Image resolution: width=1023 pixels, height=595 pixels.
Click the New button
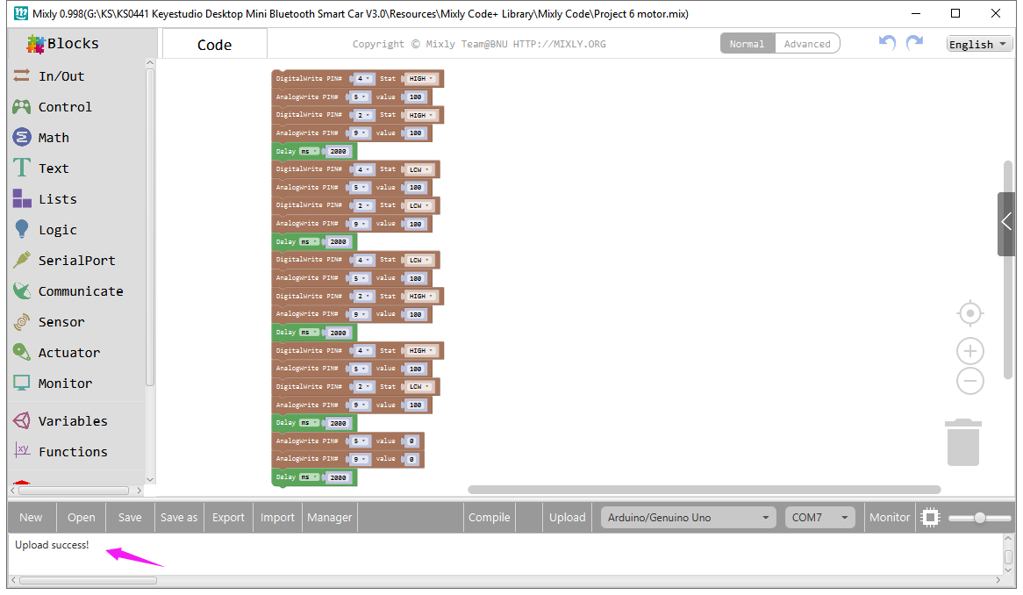click(31, 518)
